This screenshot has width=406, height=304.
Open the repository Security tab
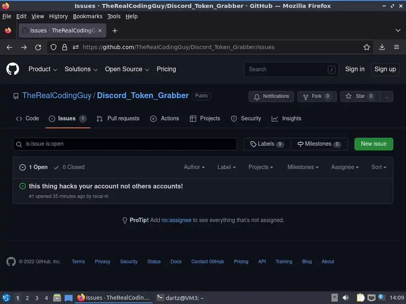coord(246,118)
